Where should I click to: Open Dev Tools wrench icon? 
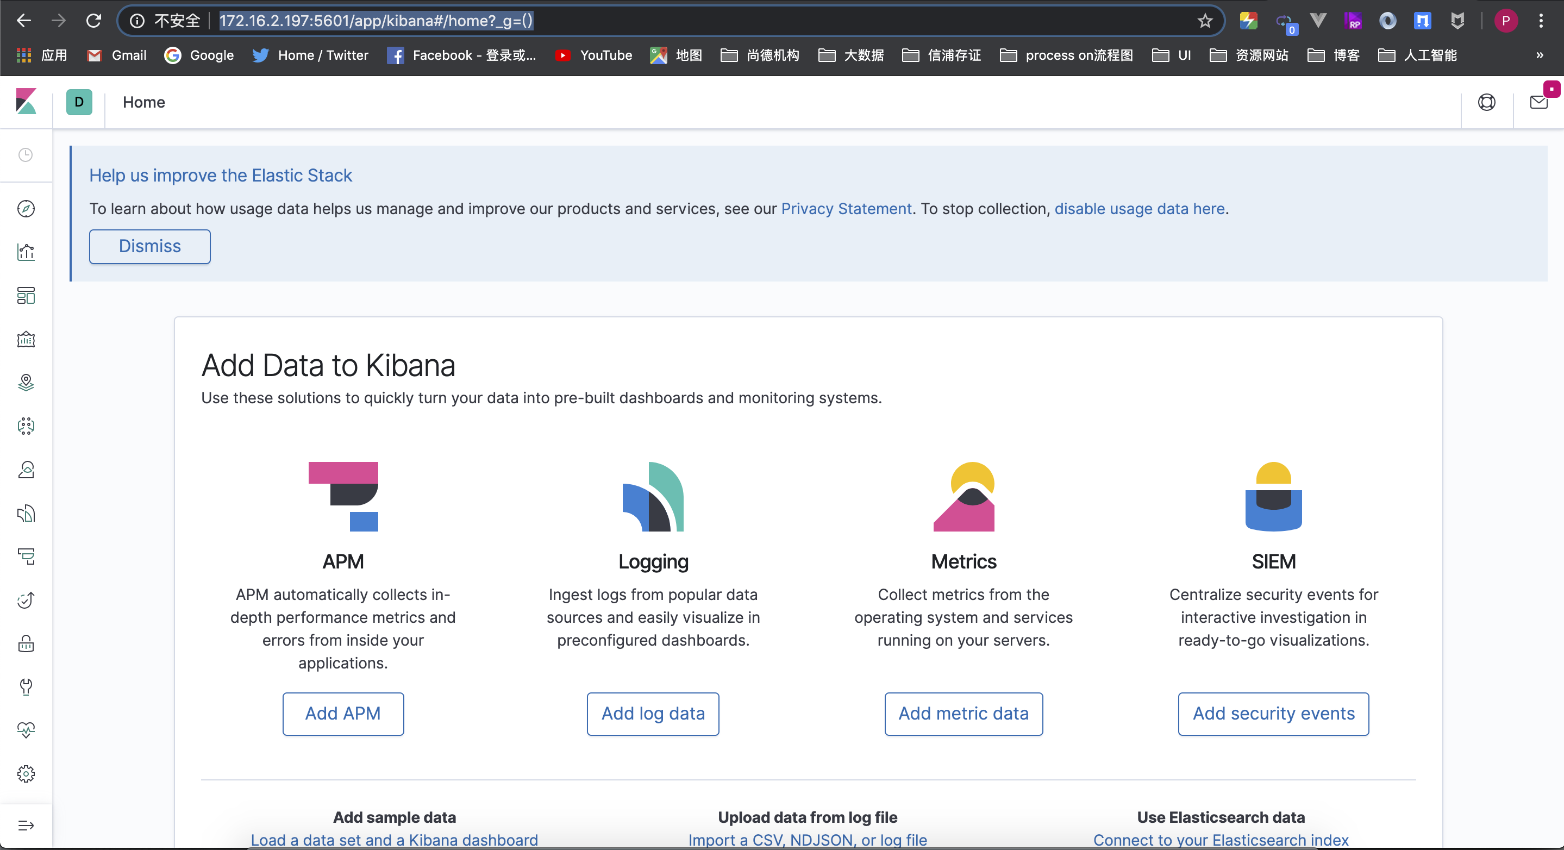tap(26, 686)
